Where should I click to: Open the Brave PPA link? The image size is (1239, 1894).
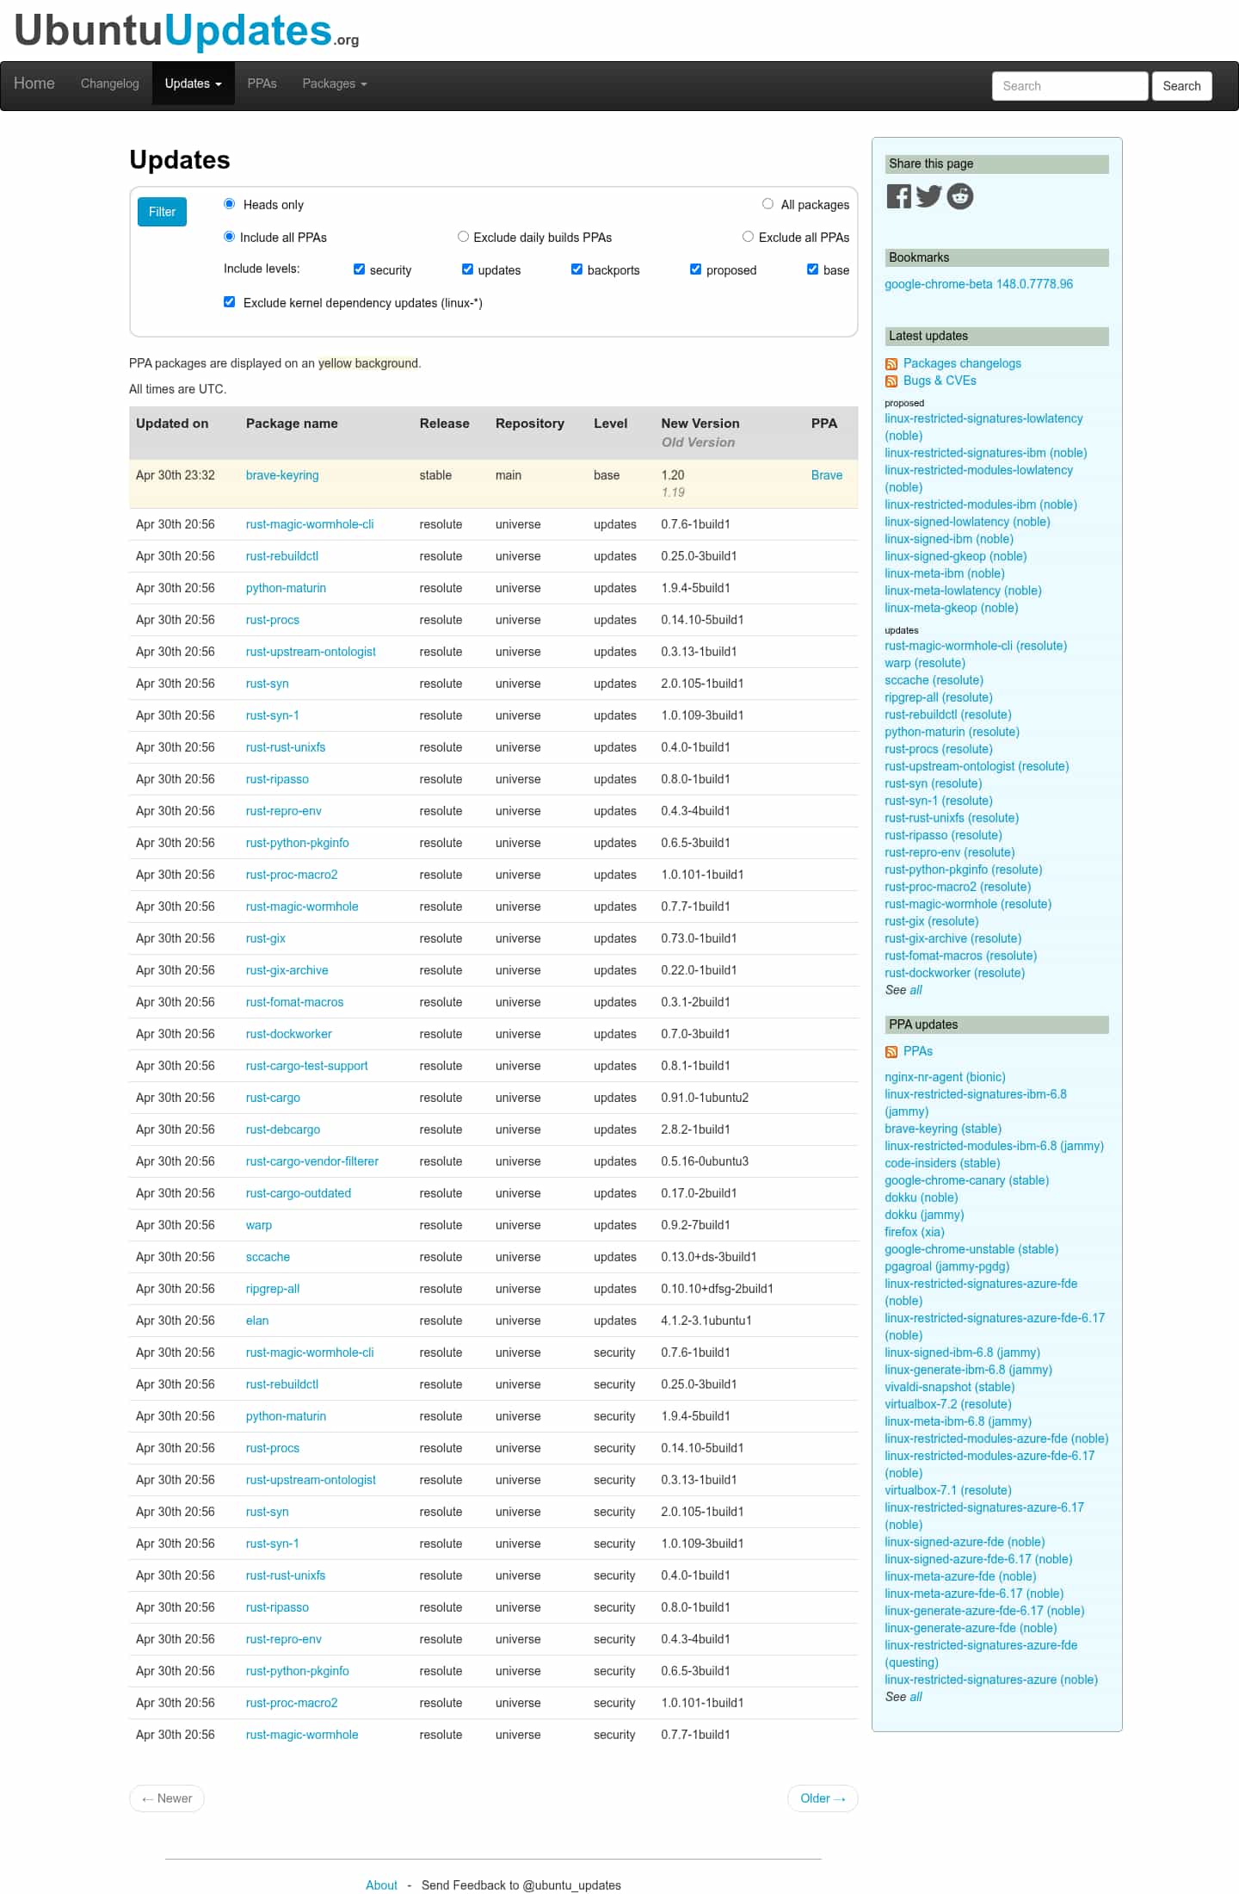click(826, 475)
